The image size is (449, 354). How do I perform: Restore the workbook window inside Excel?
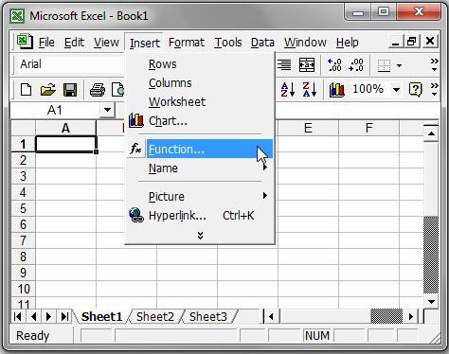[412, 42]
